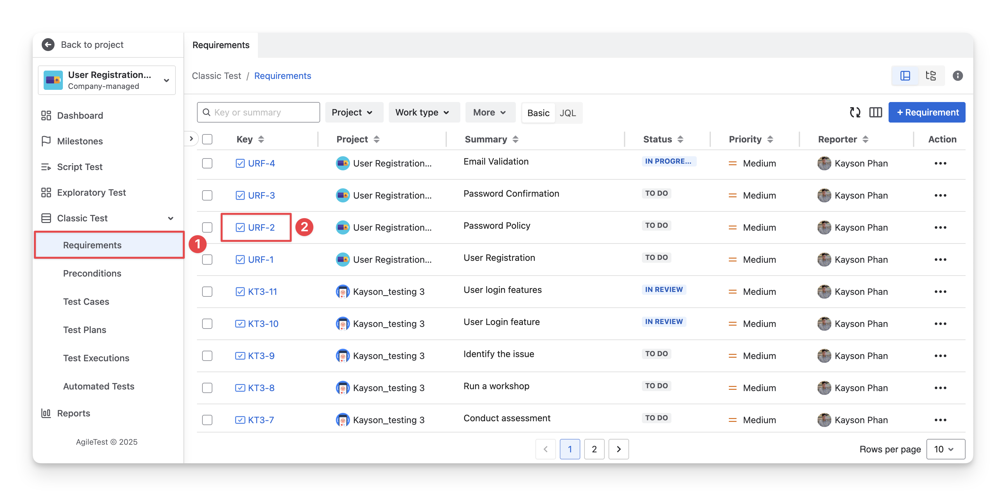Click the Reports chart icon in sidebar
This screenshot has width=1006, height=496.
pyautogui.click(x=46, y=413)
